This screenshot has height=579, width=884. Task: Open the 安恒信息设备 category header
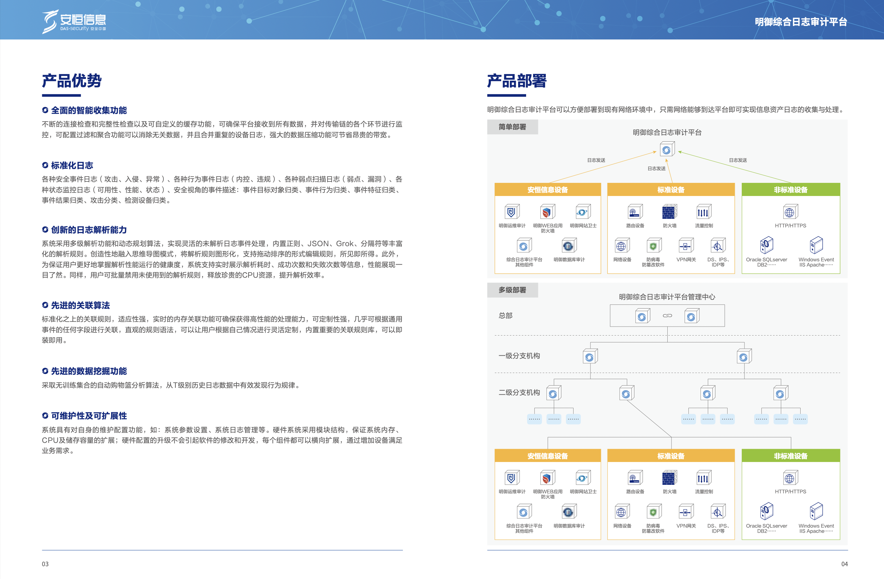click(x=548, y=189)
